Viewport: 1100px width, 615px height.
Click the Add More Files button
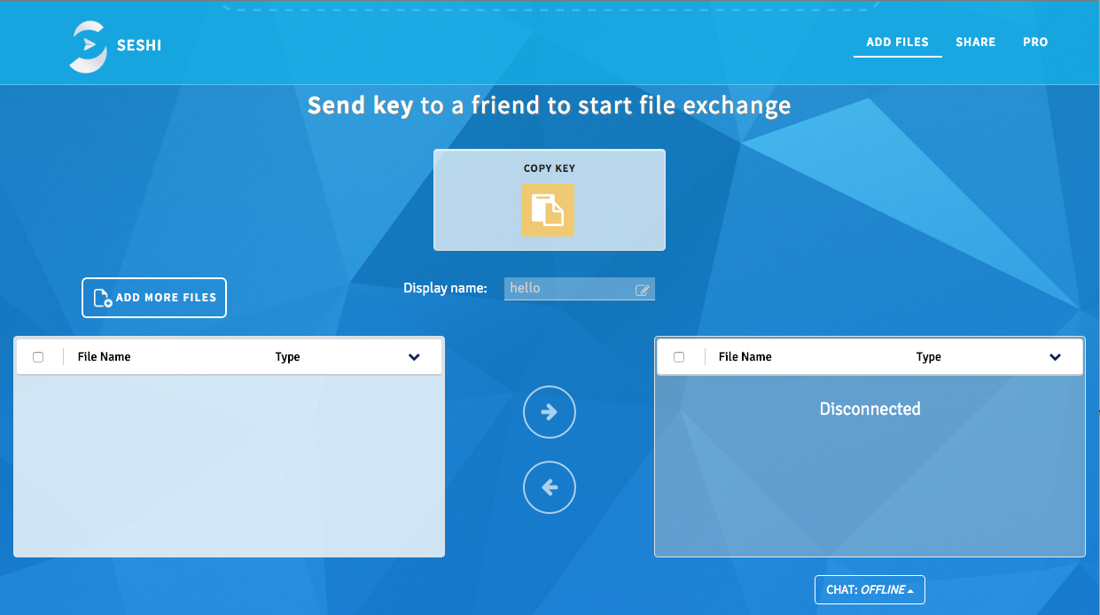pos(154,298)
